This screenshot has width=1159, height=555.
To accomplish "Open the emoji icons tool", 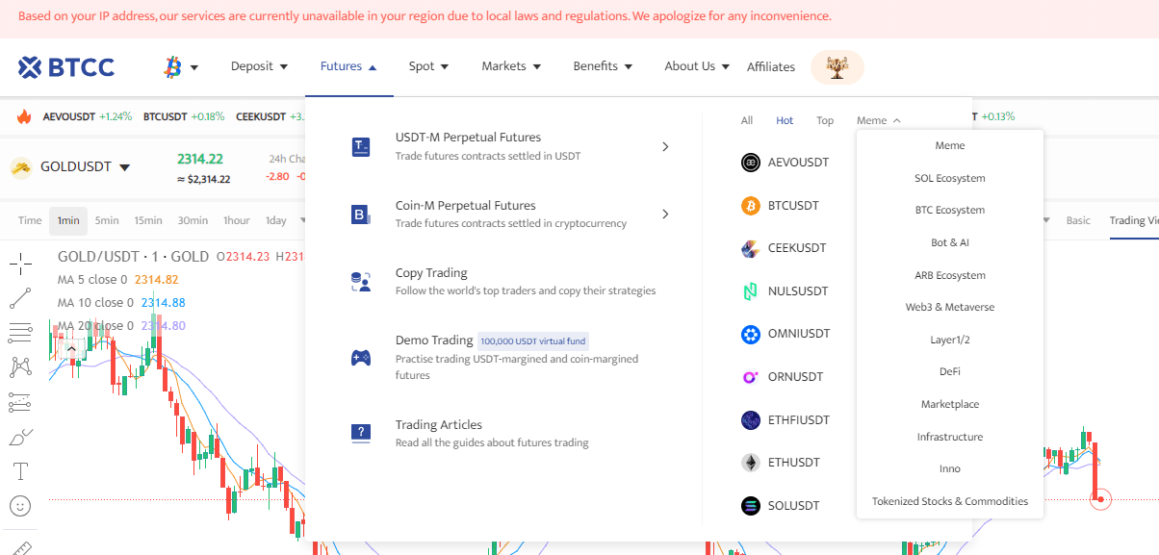I will click(x=20, y=505).
